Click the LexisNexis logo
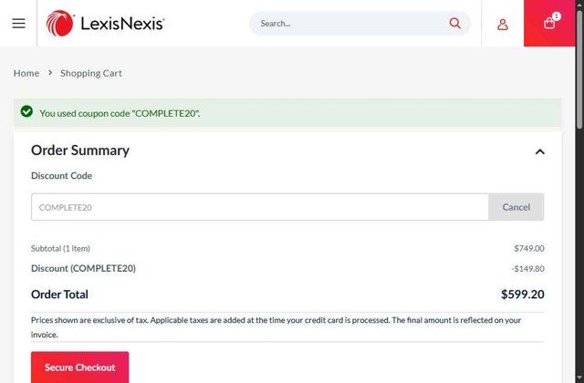 [106, 24]
